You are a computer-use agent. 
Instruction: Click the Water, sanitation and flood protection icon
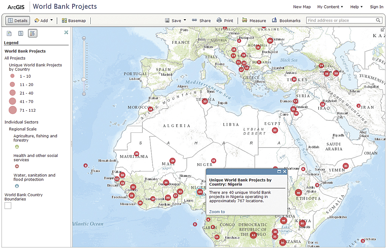[17, 186]
